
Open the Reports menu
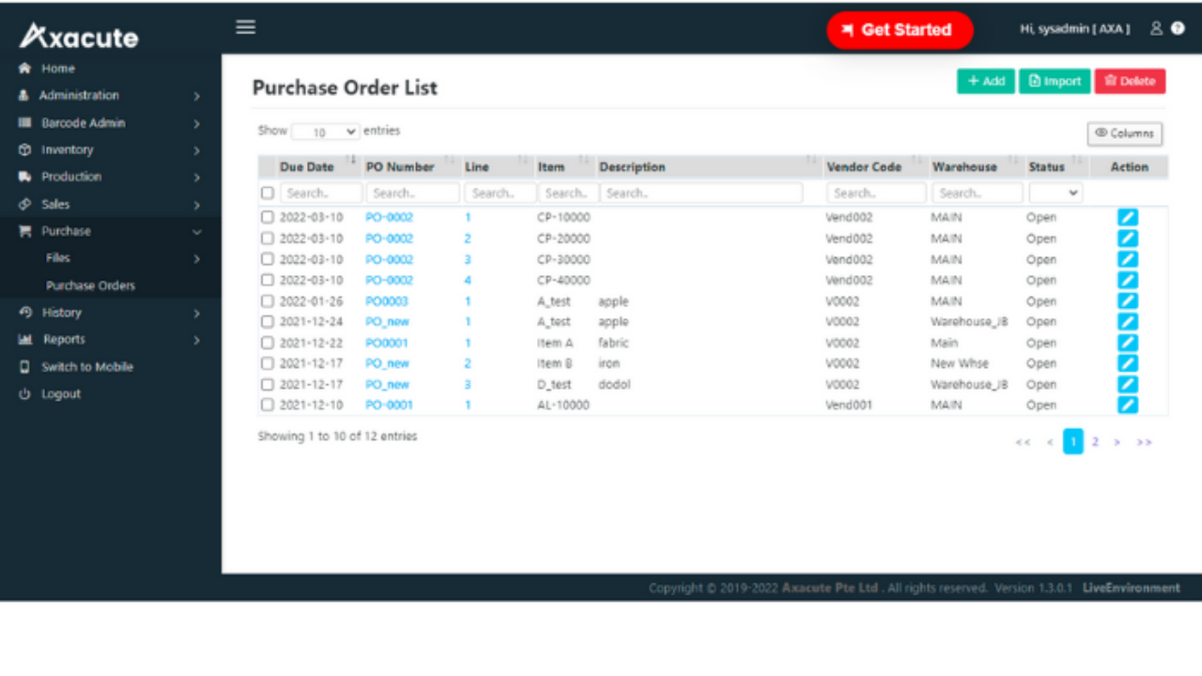(111, 340)
